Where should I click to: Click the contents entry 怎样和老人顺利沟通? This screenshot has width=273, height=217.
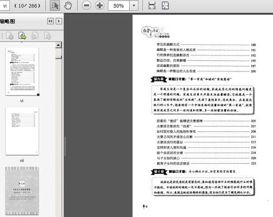[x=172, y=147]
